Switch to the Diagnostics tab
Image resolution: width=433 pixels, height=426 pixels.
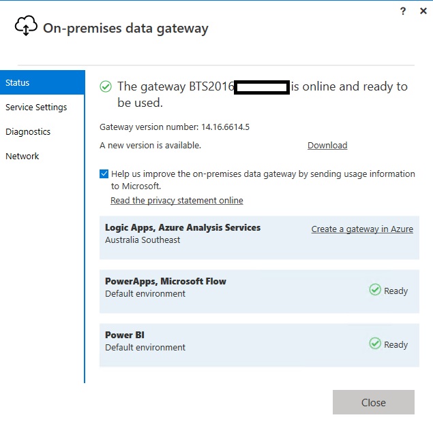tap(42, 131)
